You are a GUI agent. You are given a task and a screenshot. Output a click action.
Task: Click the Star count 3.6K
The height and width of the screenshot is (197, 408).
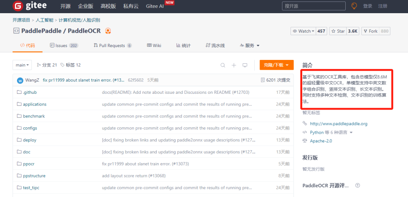pos(353,31)
